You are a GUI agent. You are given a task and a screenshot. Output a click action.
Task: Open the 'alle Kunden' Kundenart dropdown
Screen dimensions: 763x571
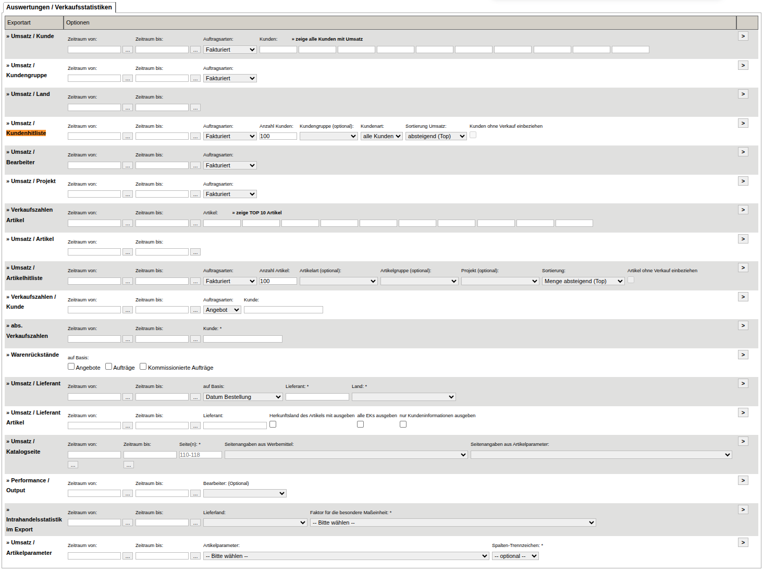(x=381, y=136)
